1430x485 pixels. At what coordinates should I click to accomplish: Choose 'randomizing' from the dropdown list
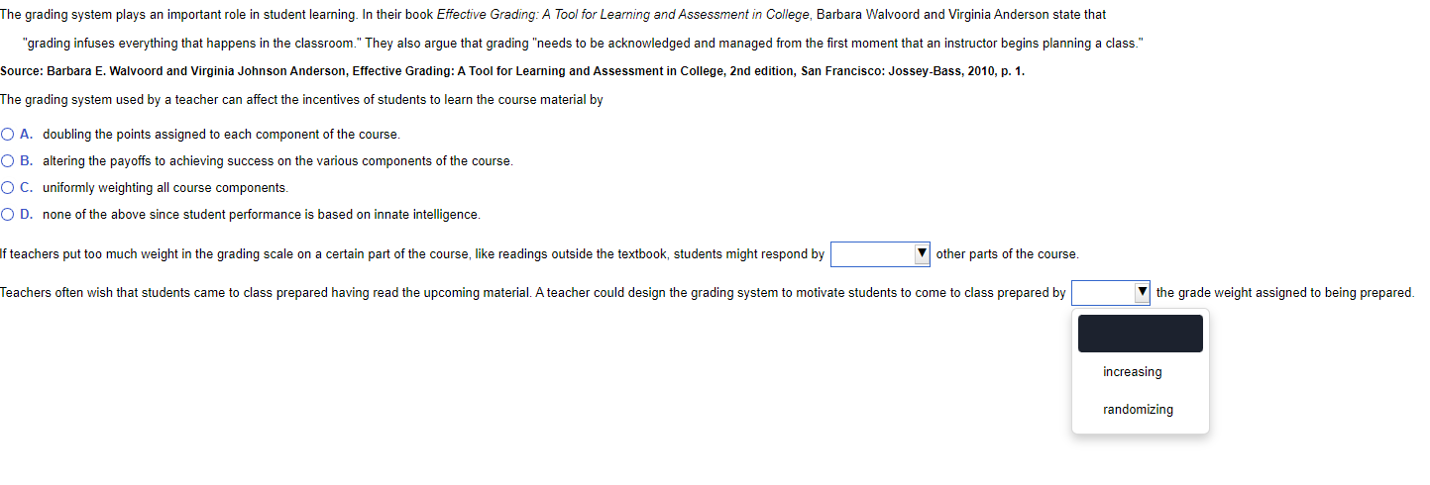(x=1138, y=410)
